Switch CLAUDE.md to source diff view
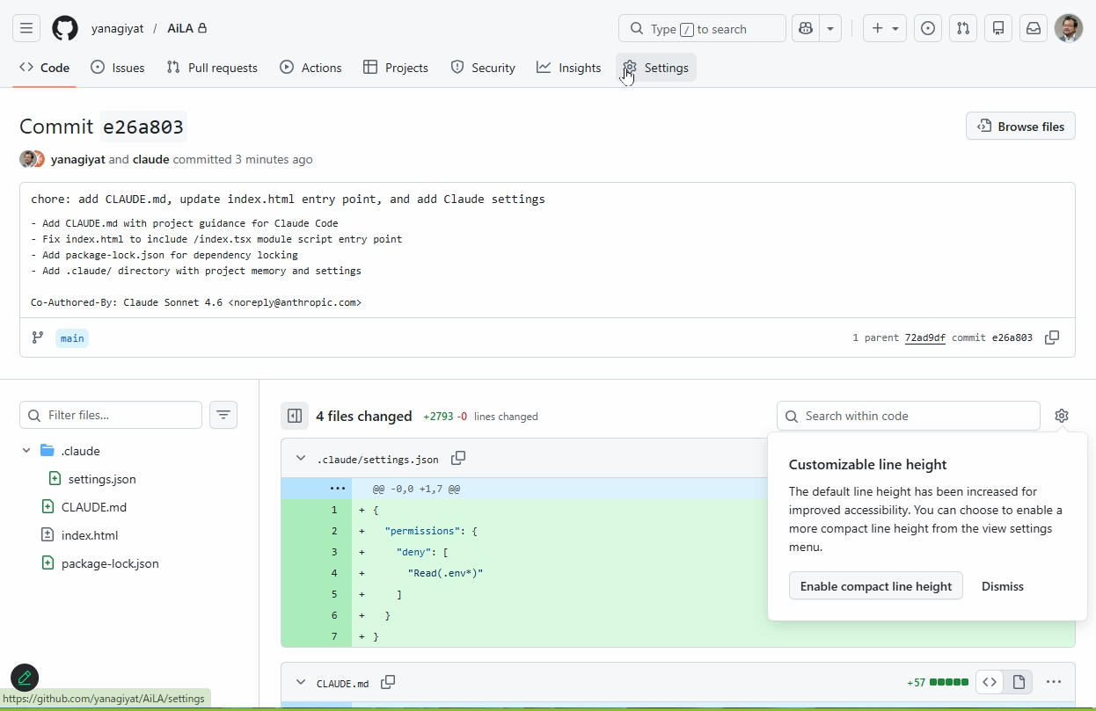This screenshot has height=711, width=1096. [990, 682]
